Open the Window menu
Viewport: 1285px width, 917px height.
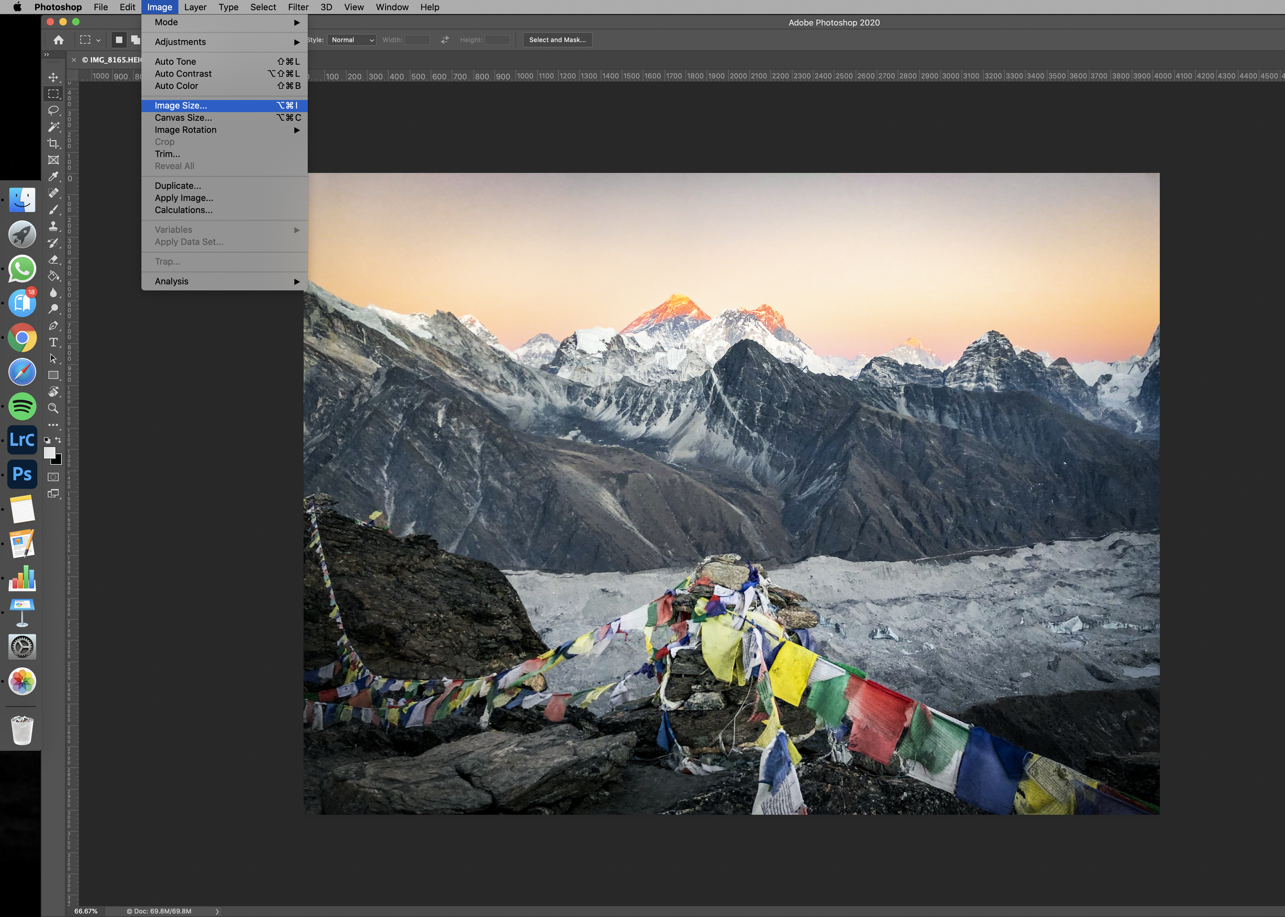tap(392, 7)
